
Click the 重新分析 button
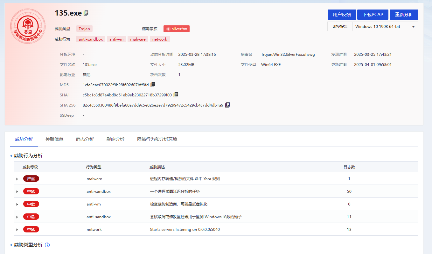pyautogui.click(x=404, y=14)
